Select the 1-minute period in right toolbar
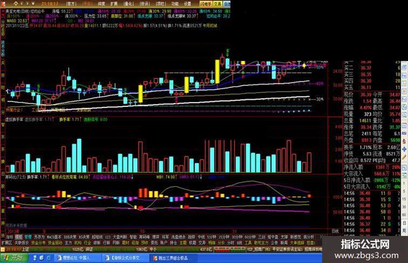 point(404,184)
